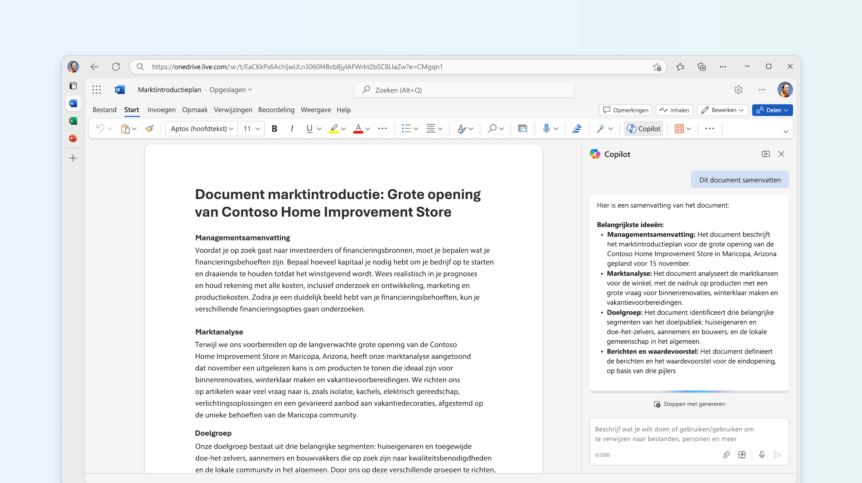The height and width of the screenshot is (483, 862).
Task: Click Dit document samenvatten button
Action: tap(740, 179)
